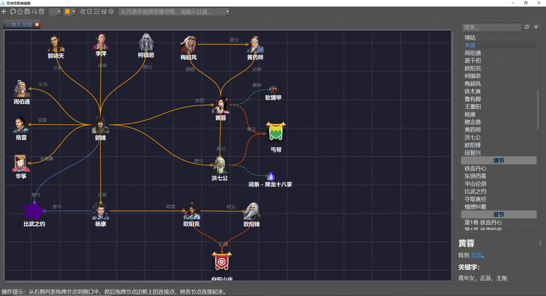Click the clear canvas broom icon
This screenshot has width=546, height=296.
tap(20, 11)
